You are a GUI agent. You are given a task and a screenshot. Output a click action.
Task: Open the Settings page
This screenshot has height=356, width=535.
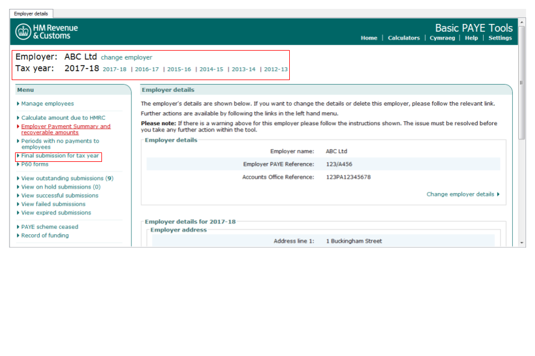click(x=500, y=38)
